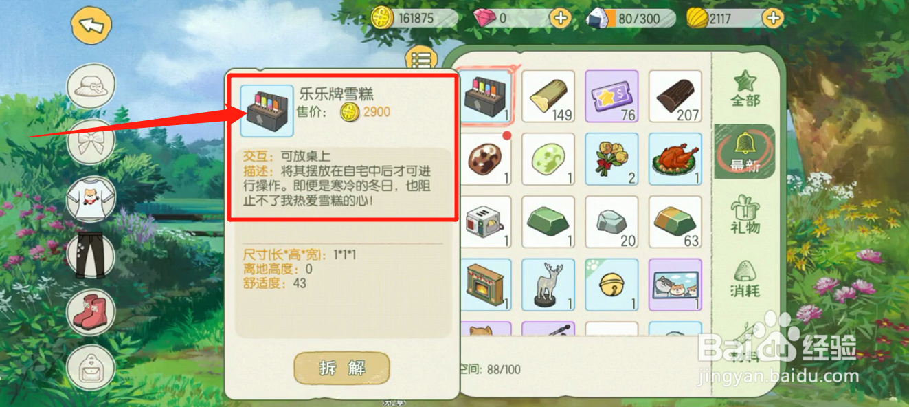This screenshot has height=407, width=909.
Task: Select the roast turkey item
Action: [x=675, y=159]
